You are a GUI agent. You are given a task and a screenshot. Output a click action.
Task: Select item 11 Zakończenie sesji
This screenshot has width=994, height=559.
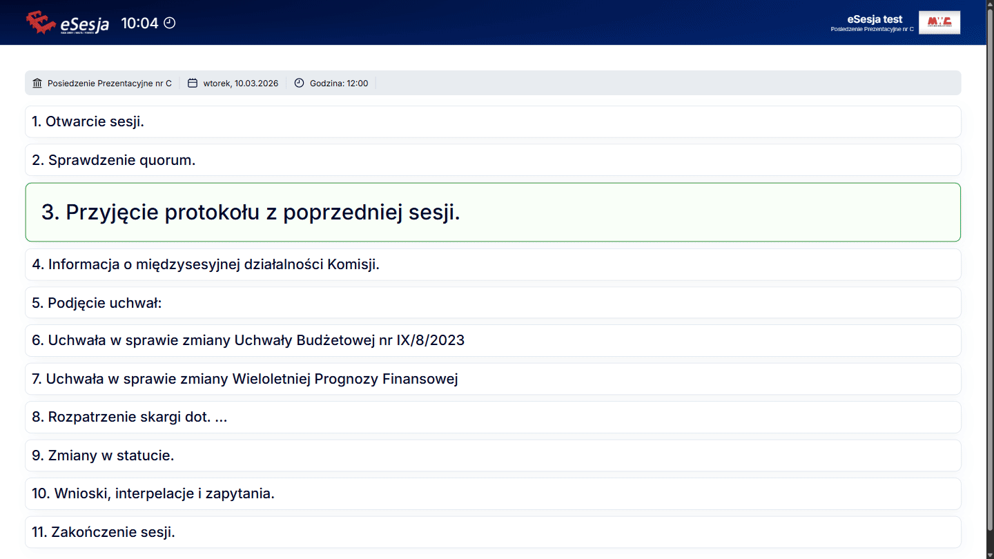tap(104, 532)
